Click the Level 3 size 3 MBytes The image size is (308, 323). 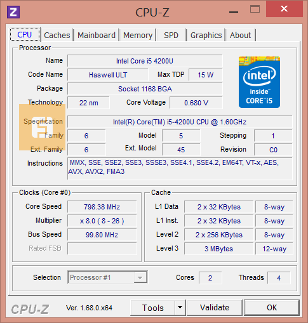(219, 249)
